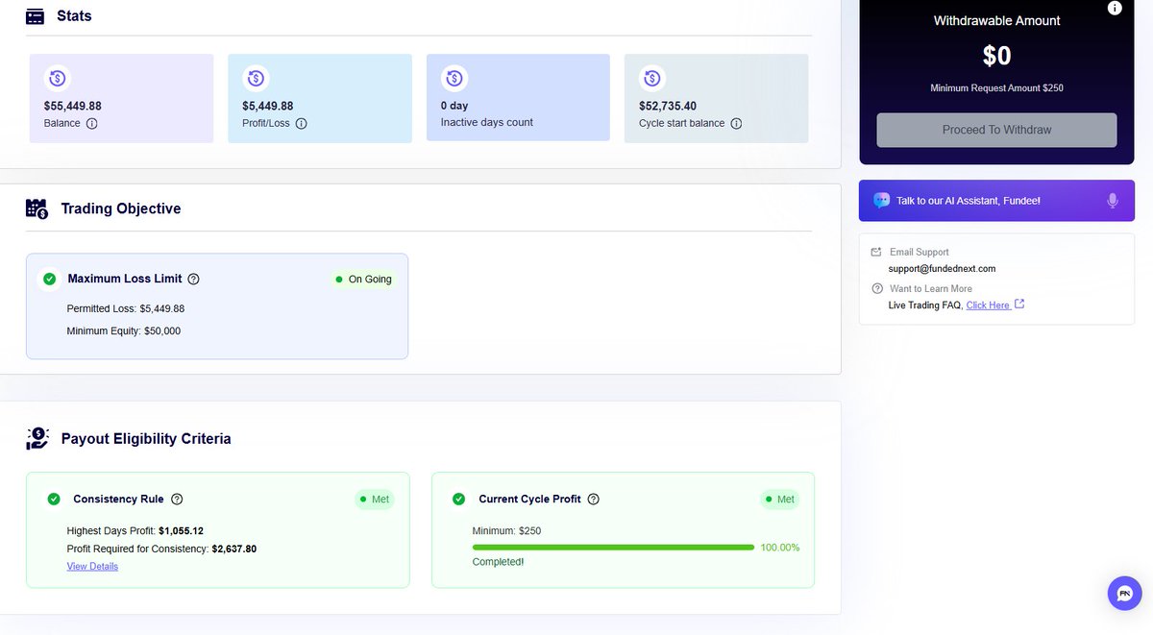Open the info tooltip next to Balance
This screenshot has height=635, width=1153.
point(92,123)
